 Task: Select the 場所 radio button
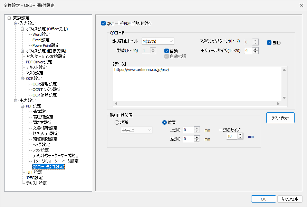[117, 122]
